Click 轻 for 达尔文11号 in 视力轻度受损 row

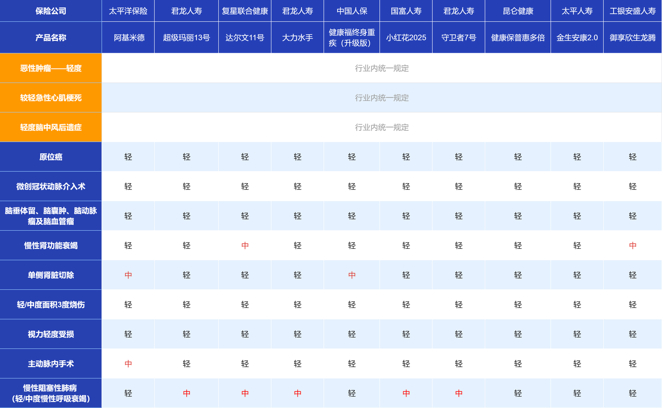[x=245, y=334]
